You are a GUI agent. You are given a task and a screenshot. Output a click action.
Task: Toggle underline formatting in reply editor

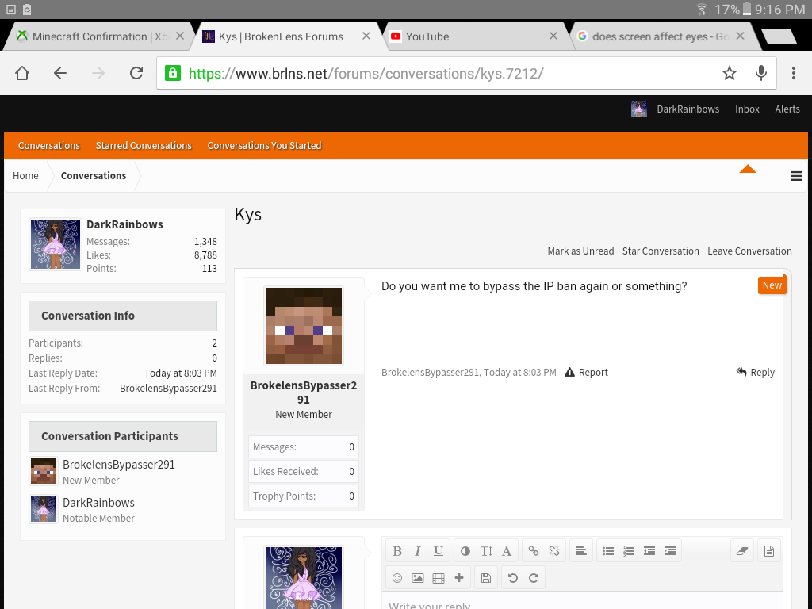click(438, 551)
